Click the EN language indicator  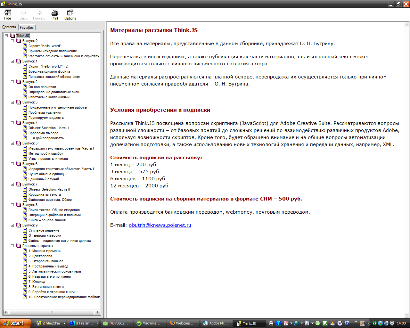[362, 323]
